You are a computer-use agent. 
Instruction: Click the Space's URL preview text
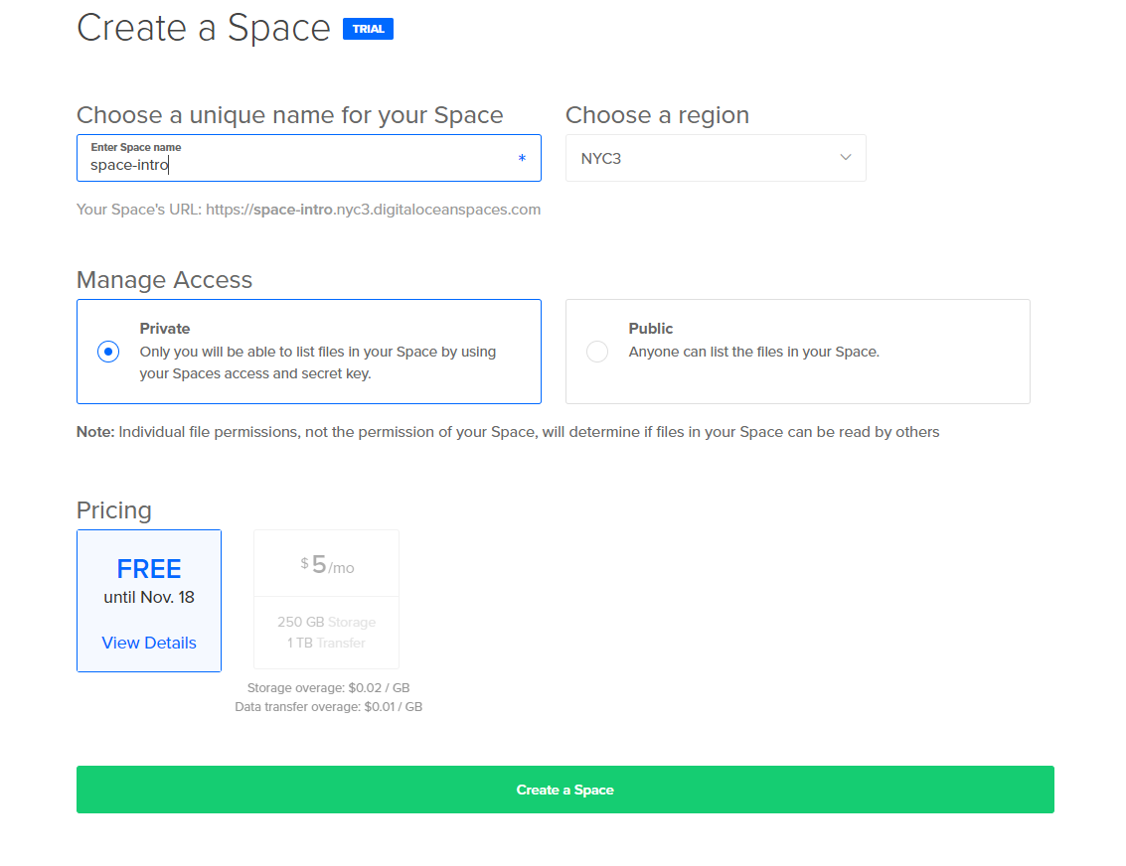tap(308, 210)
